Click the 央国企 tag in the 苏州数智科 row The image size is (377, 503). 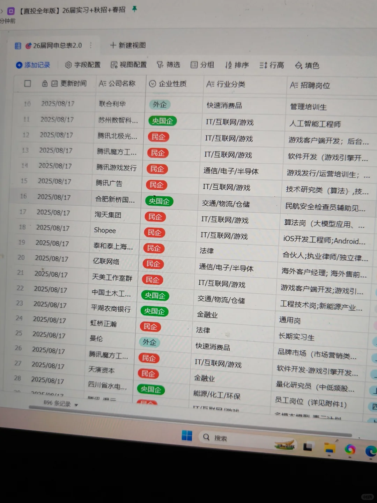tap(163, 121)
